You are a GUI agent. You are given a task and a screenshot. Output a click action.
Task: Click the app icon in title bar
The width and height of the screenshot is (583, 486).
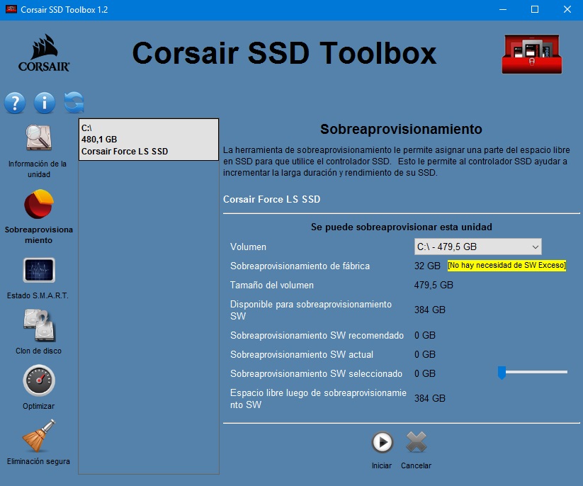click(x=11, y=10)
